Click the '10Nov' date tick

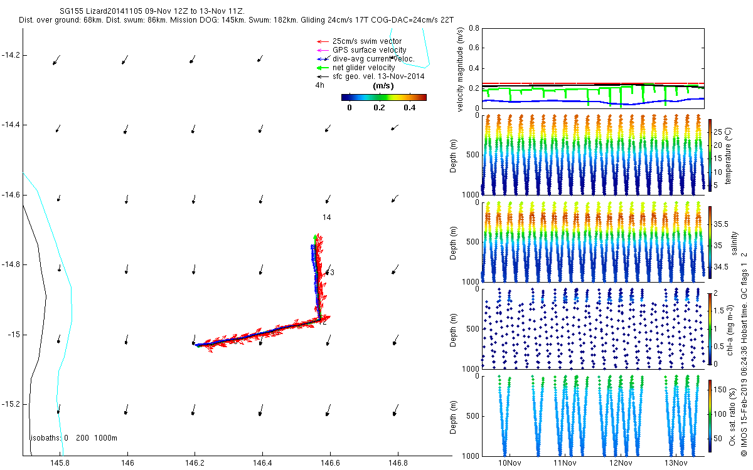pos(510,463)
